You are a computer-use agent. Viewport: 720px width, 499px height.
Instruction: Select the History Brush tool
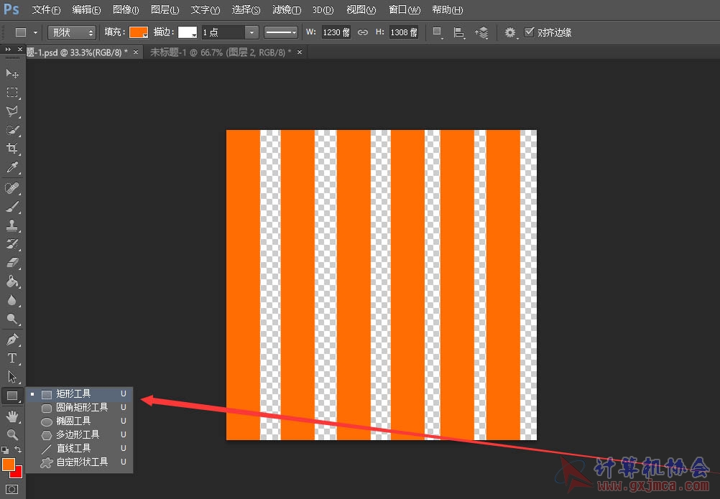[12, 244]
